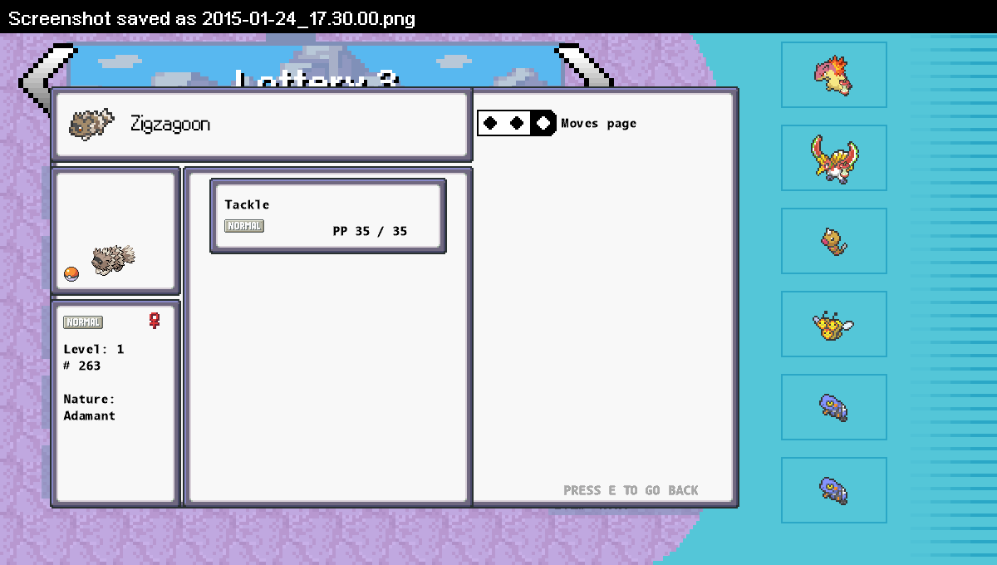Click the red female gender symbol
This screenshot has height=565, width=997.
pyautogui.click(x=155, y=321)
